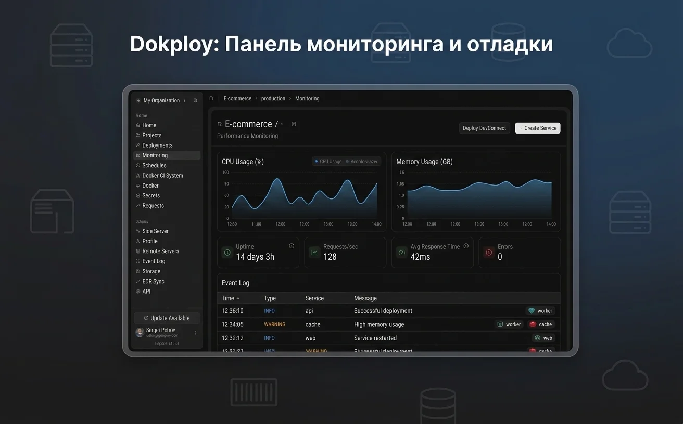683x424 pixels.
Task: Click the Message column header
Action: click(x=365, y=298)
